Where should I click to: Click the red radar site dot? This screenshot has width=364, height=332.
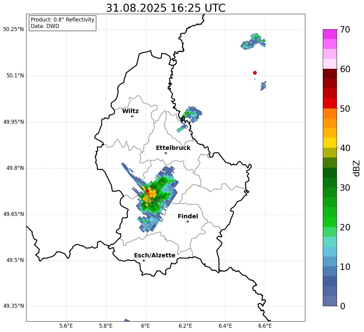pos(255,73)
